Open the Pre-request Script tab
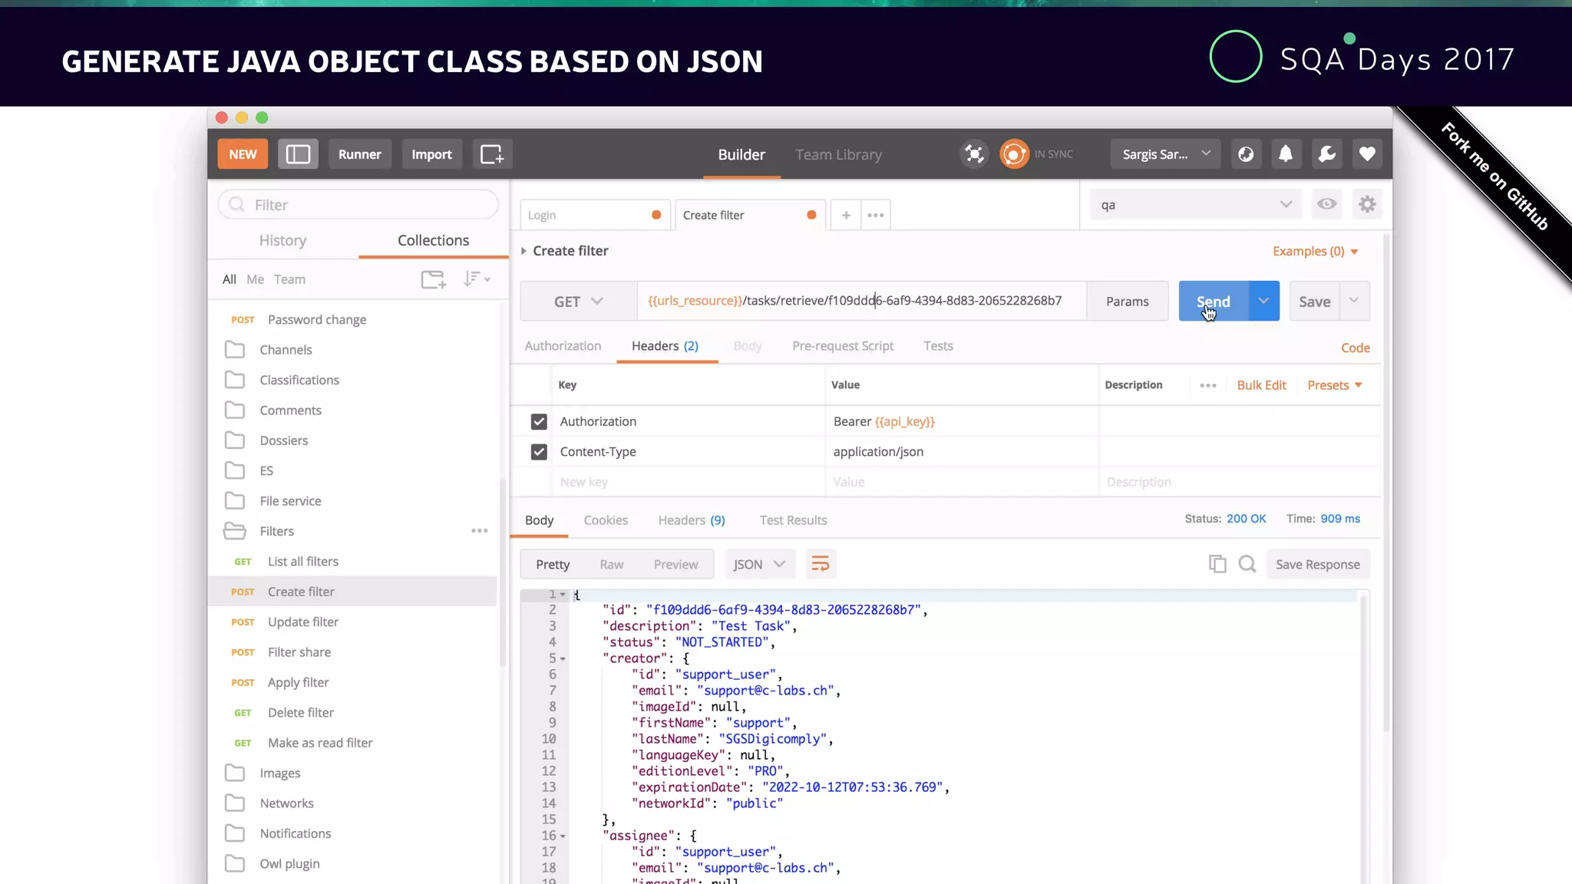 coord(843,346)
